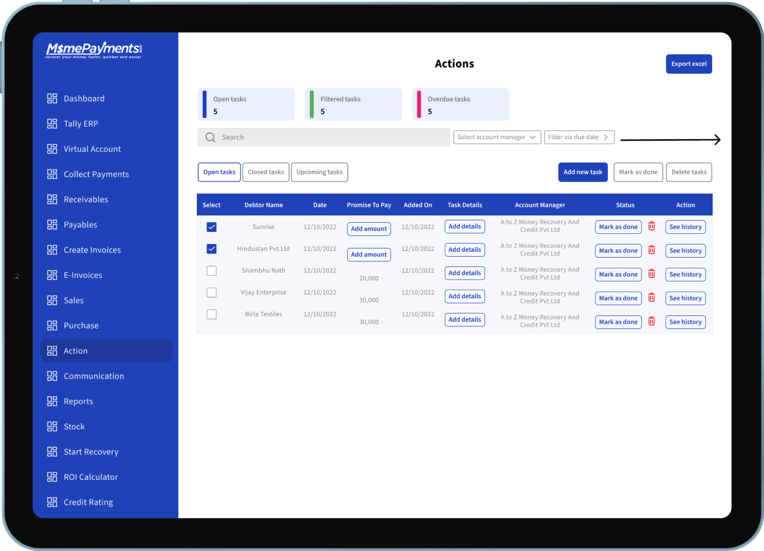Click the right arrow beside filters
This screenshot has height=551, width=764.
click(x=670, y=140)
